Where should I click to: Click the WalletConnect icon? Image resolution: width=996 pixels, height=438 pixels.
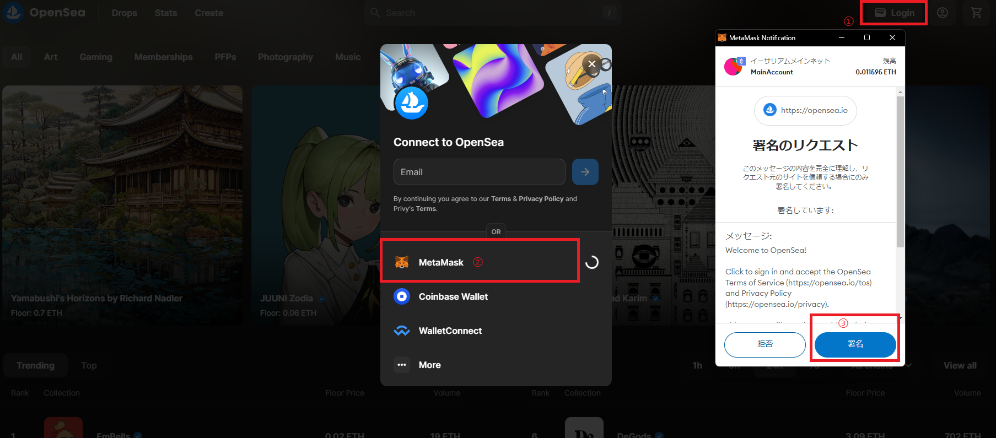[402, 331]
